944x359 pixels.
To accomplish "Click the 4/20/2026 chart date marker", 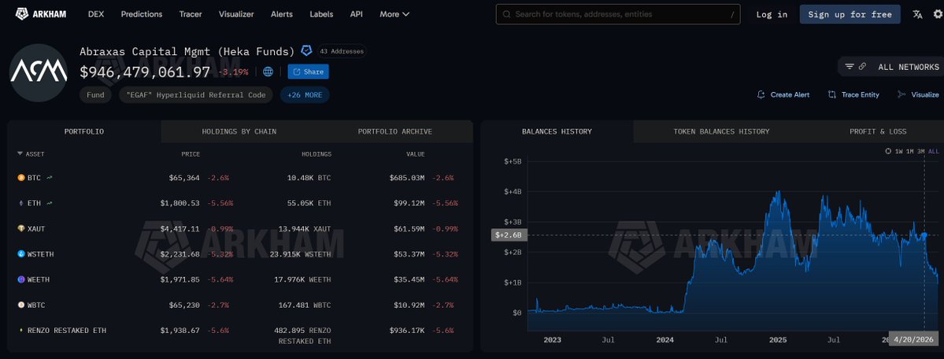I will tap(914, 340).
